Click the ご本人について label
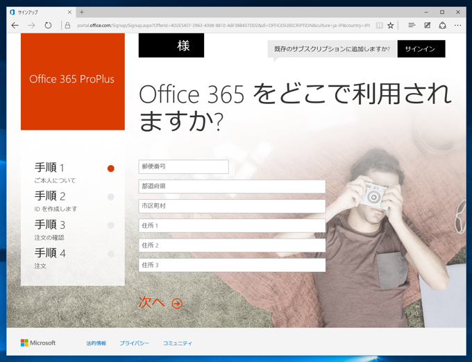Viewport: 472px width, 362px height. (55, 181)
